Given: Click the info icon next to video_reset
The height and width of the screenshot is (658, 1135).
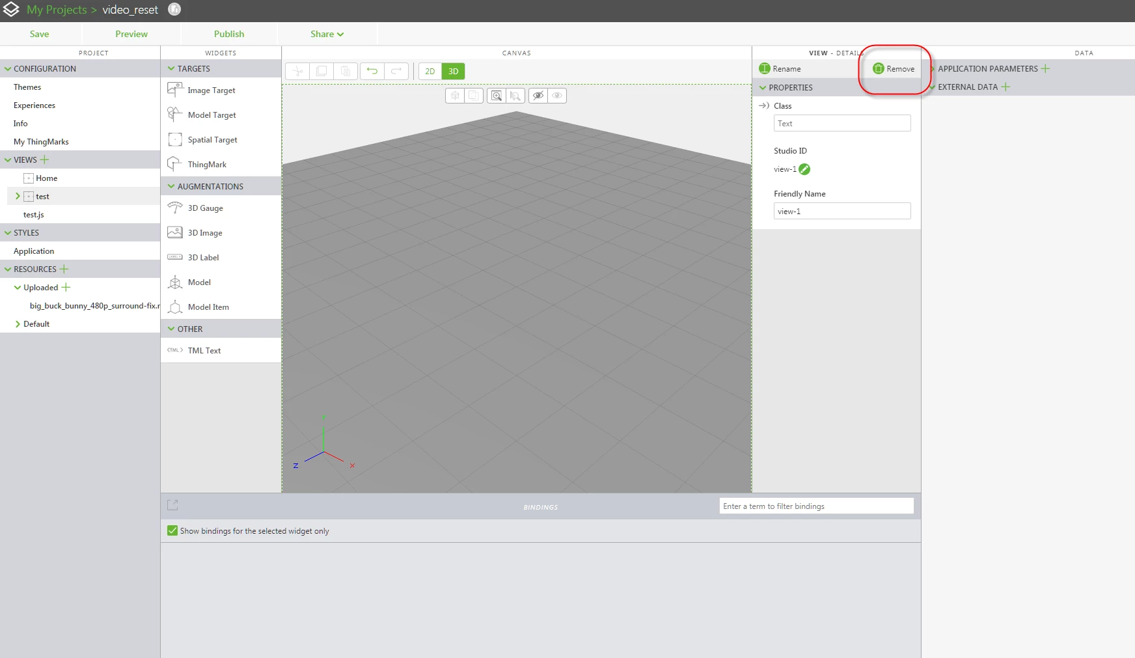Looking at the screenshot, I should click(174, 9).
